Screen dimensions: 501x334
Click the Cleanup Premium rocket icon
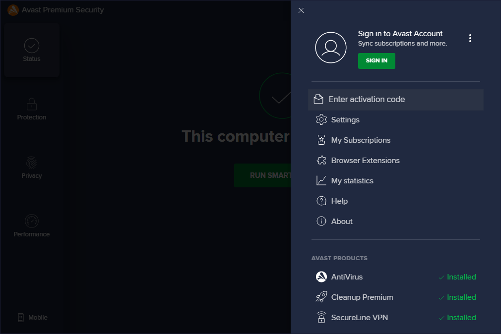coord(321,297)
